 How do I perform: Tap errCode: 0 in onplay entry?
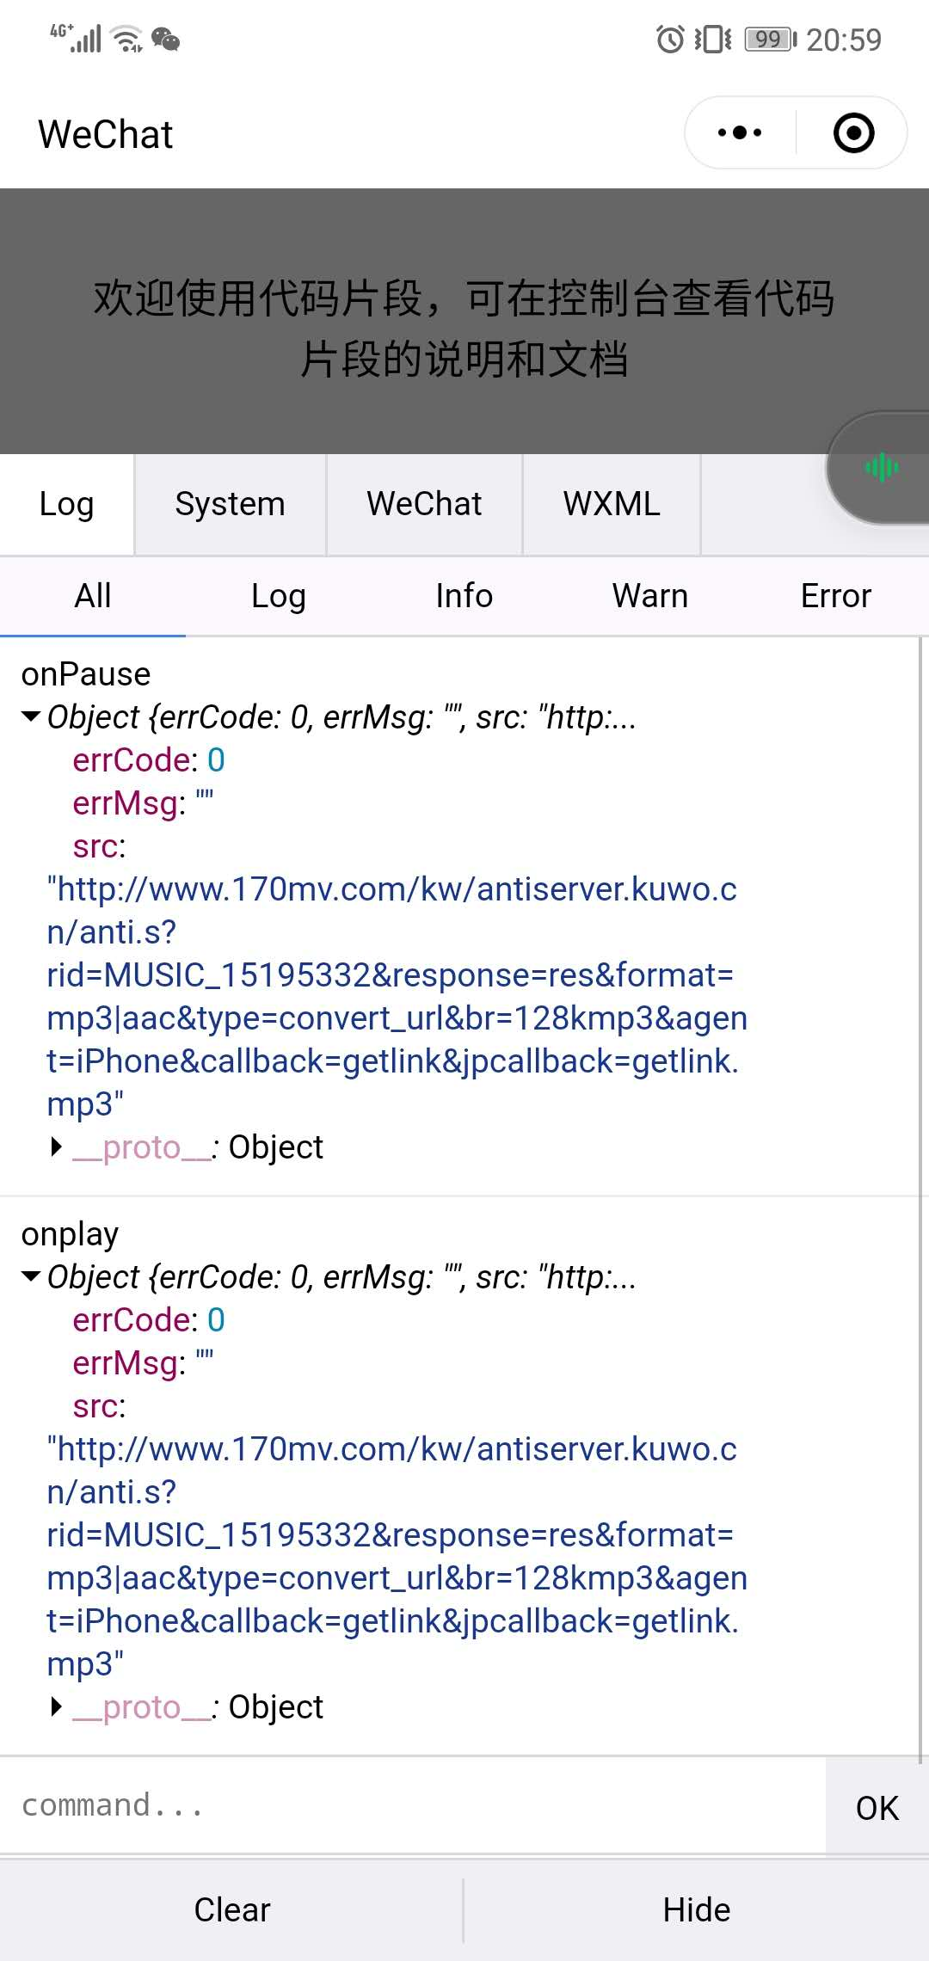point(149,1319)
